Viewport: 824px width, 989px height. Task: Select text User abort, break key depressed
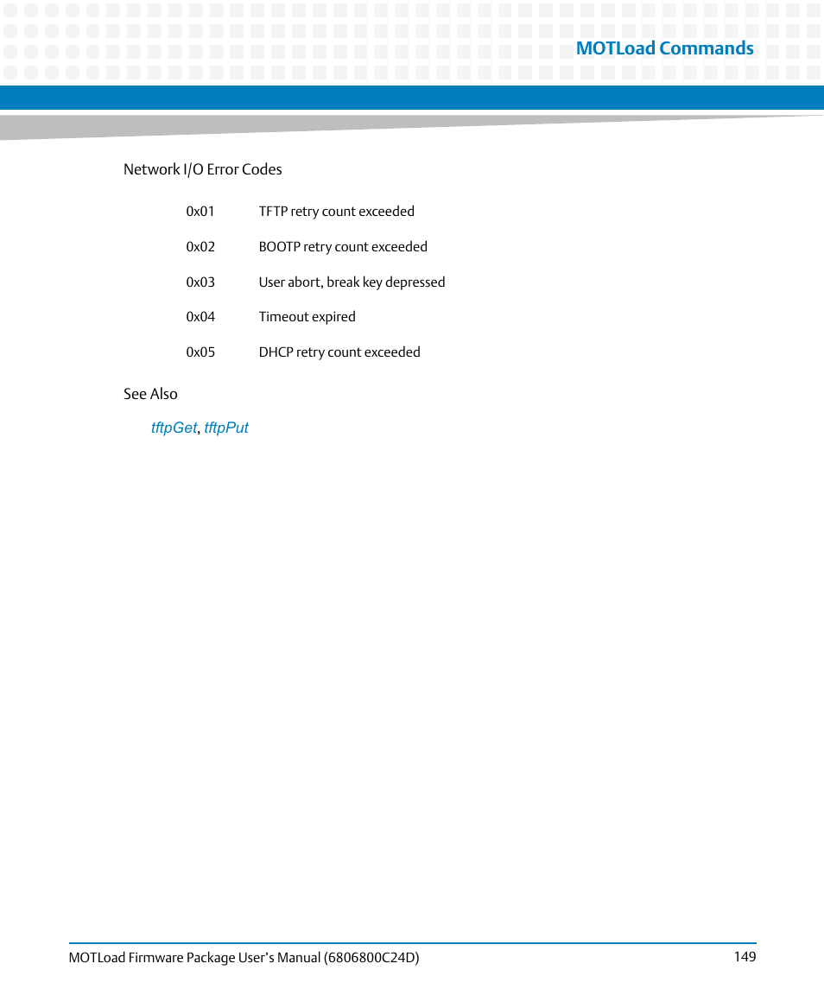(x=352, y=282)
